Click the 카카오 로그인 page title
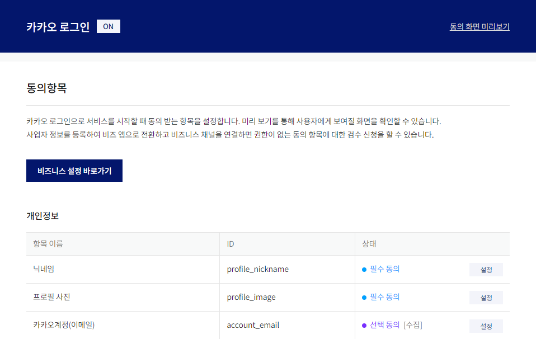The height and width of the screenshot is (339, 536). coord(58,27)
